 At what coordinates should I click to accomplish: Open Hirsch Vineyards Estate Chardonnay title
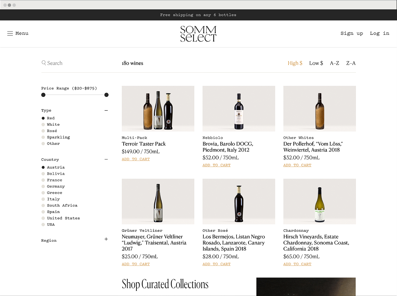[316, 242]
